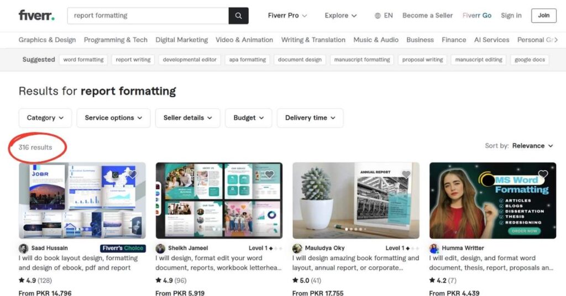This screenshot has width=566, height=296.
Task: Click the Fiverr's Choice badge
Action: tap(123, 248)
